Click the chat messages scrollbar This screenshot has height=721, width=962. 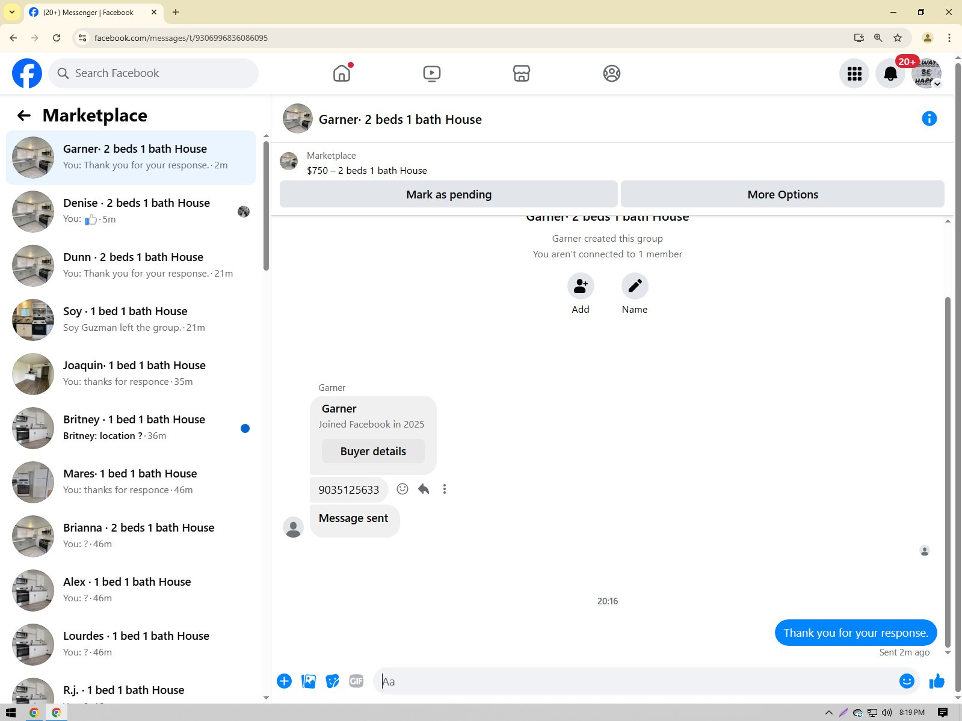(x=948, y=472)
